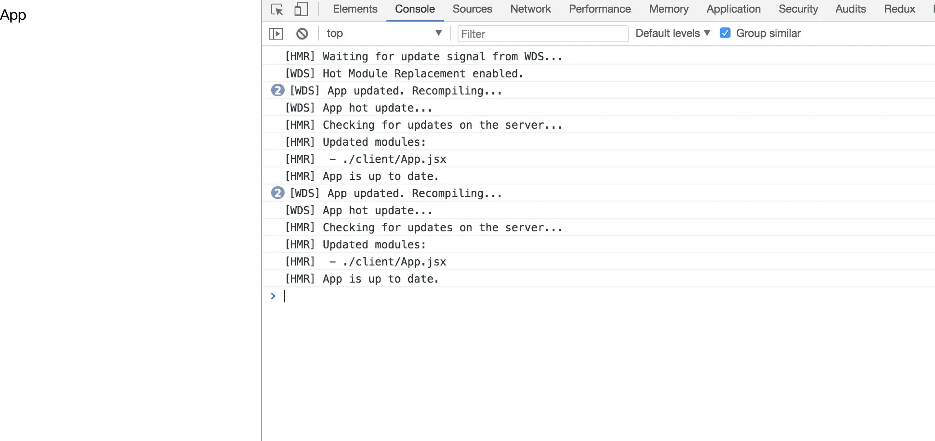Open the top execution context dropdown
The width and height of the screenshot is (935, 441).
[385, 33]
